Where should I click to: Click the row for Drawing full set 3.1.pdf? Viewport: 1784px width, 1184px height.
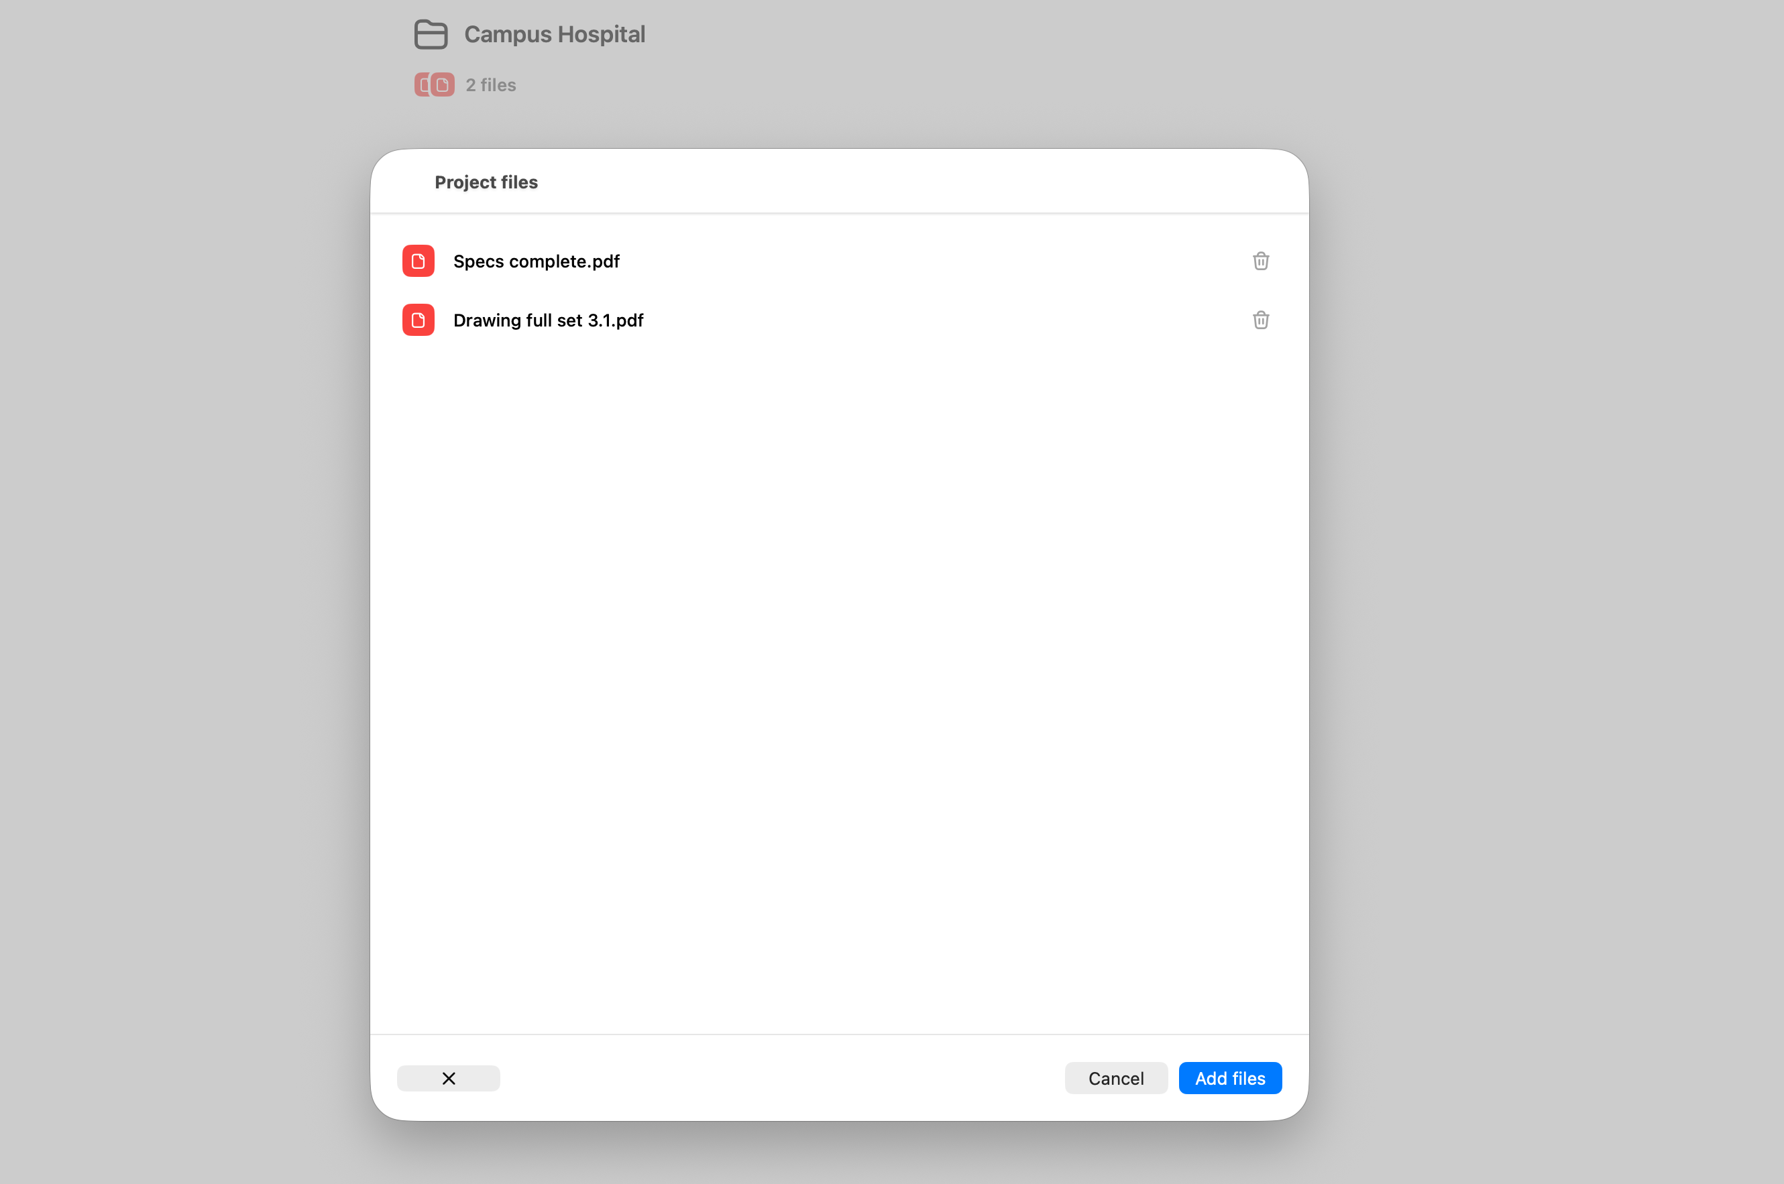coord(831,319)
